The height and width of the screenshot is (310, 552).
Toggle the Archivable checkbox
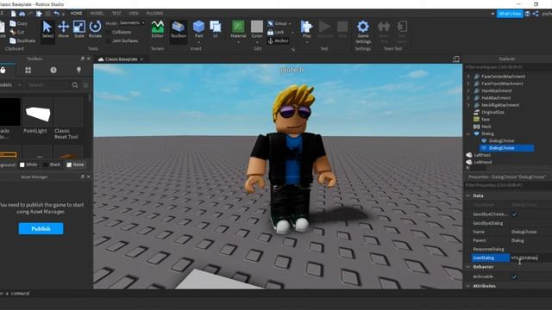[x=514, y=276]
